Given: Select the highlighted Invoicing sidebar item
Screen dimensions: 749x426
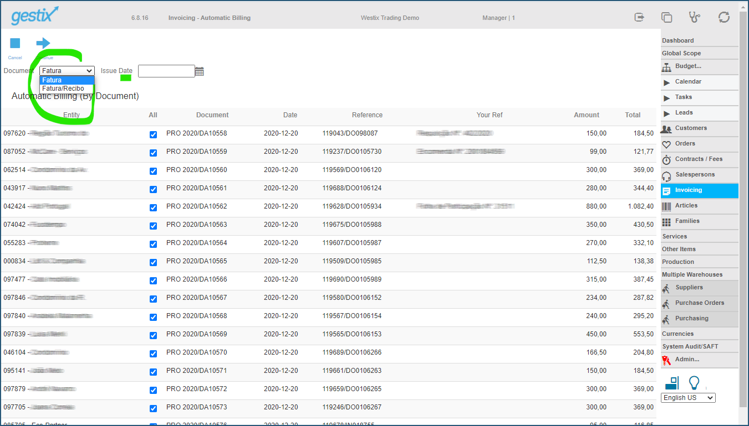Looking at the screenshot, I should (x=700, y=190).
